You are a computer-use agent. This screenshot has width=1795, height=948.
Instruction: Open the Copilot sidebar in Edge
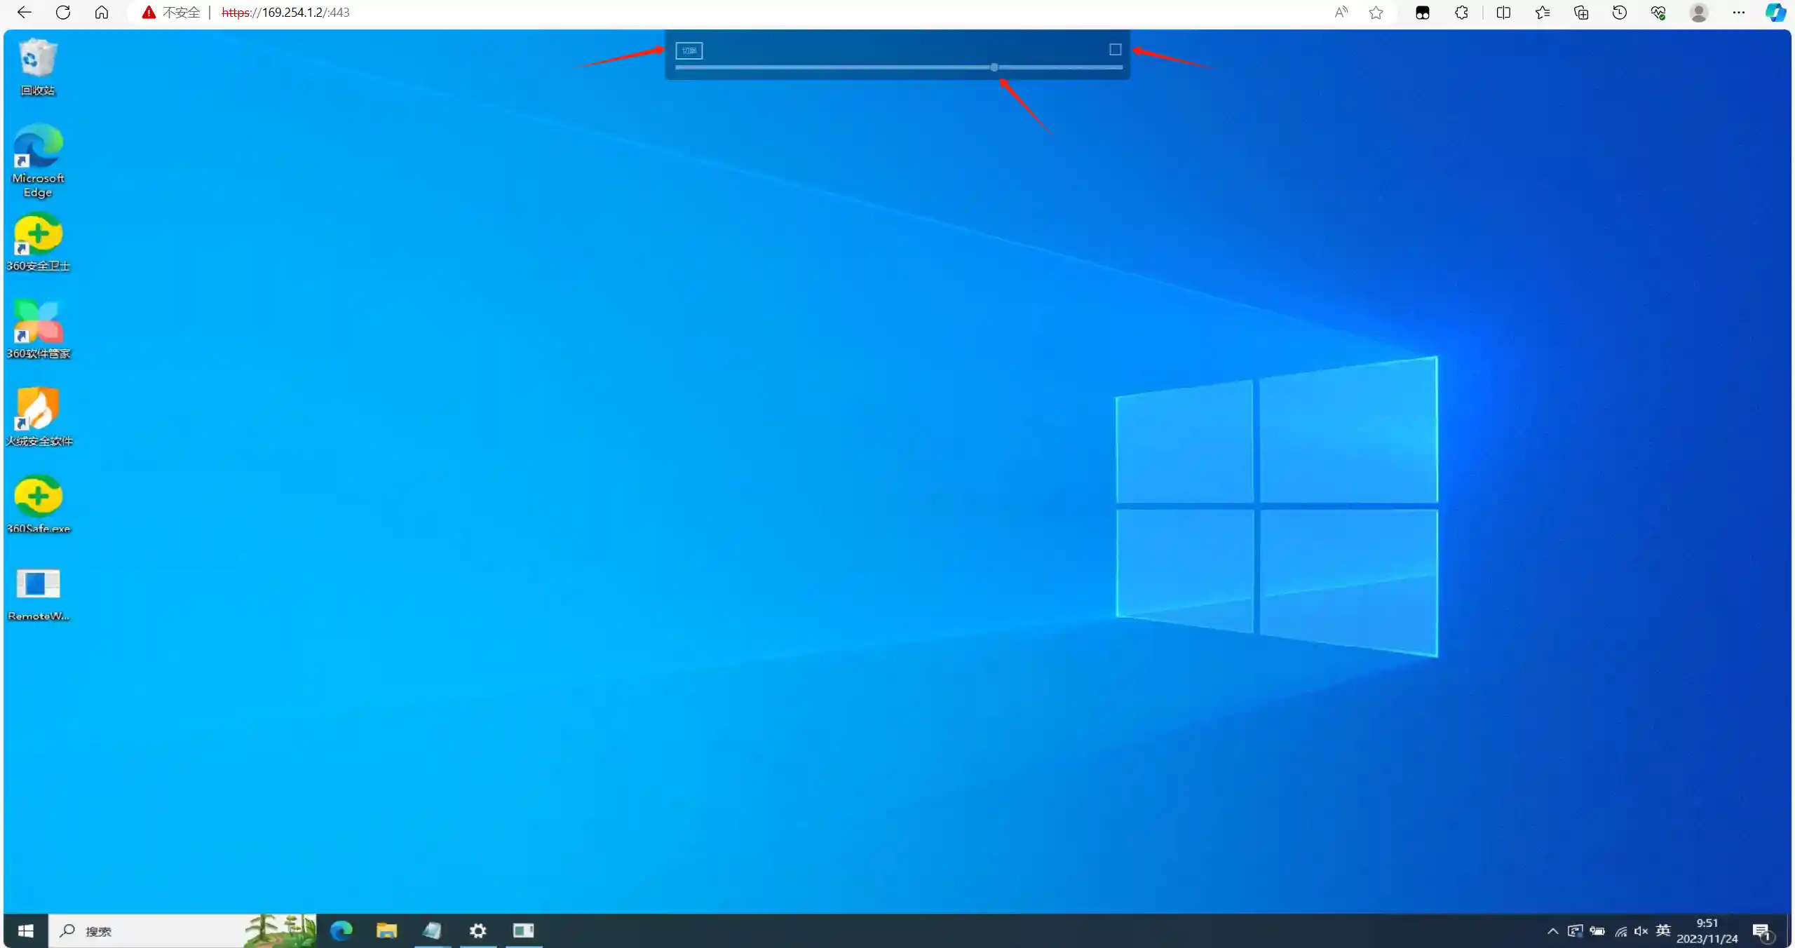point(1776,13)
